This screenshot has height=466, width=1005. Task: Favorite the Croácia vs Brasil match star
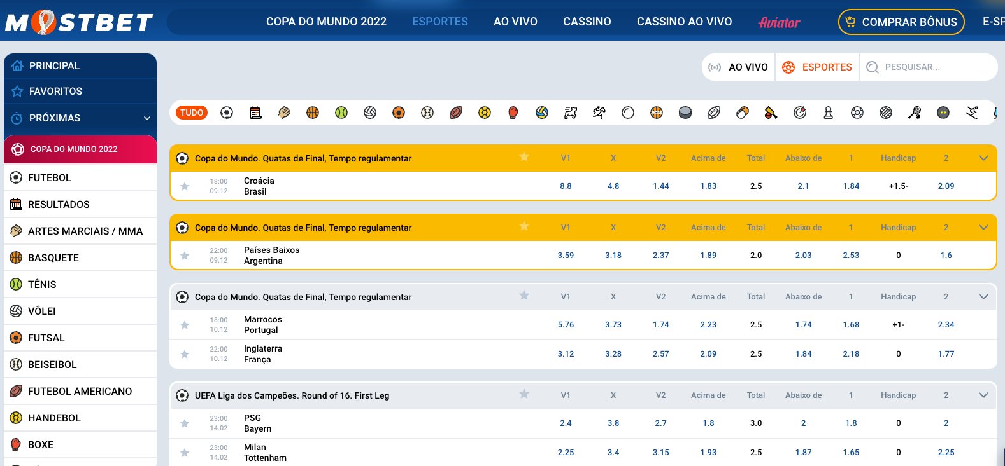pyautogui.click(x=185, y=186)
